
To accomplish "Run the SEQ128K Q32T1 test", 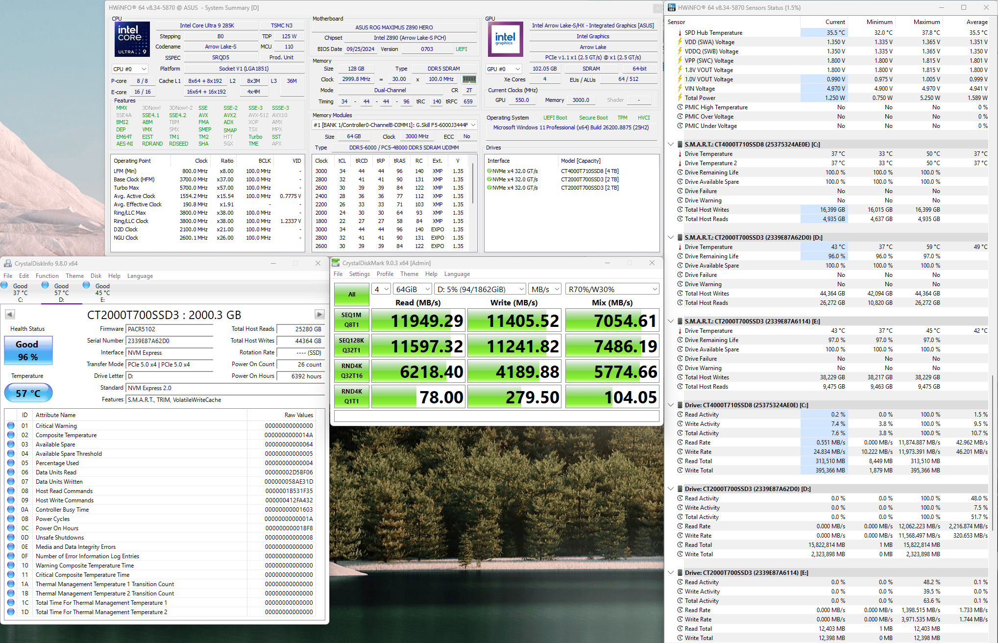I will 352,346.
